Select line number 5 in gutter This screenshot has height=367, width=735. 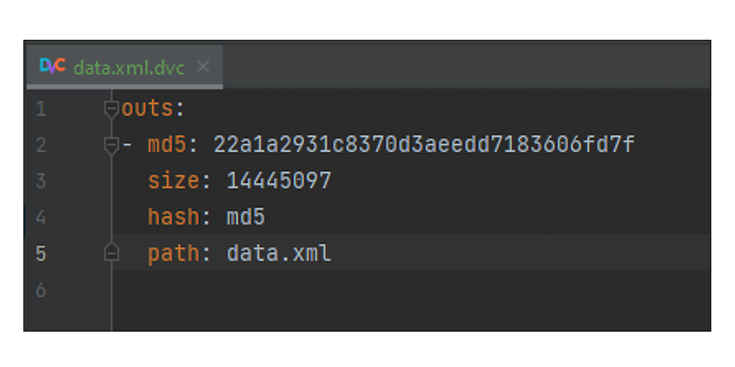coord(41,253)
